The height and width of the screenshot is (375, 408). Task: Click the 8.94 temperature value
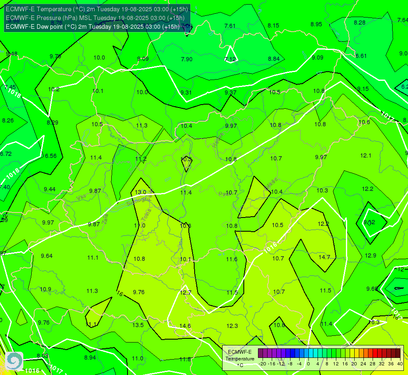click(x=90, y=357)
